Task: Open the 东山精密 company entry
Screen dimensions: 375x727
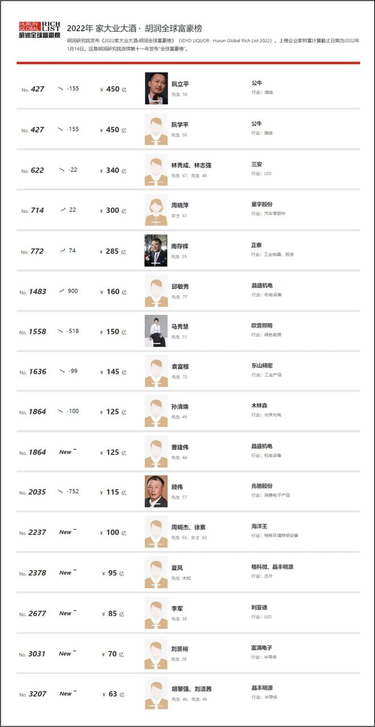Action: 262,366
